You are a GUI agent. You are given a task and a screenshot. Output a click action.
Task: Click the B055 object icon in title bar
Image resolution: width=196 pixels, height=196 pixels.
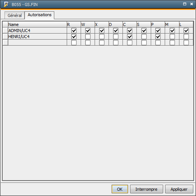click(6, 4)
